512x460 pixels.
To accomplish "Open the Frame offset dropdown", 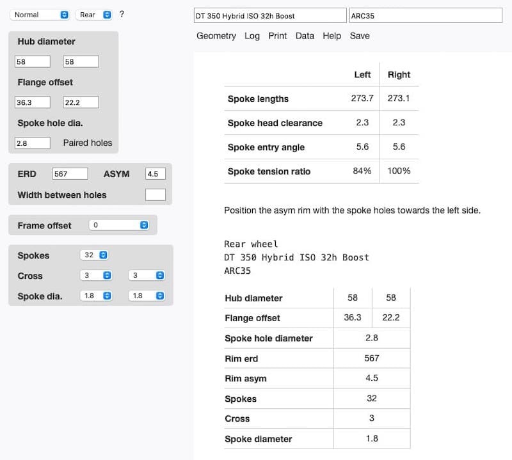I will (x=119, y=225).
